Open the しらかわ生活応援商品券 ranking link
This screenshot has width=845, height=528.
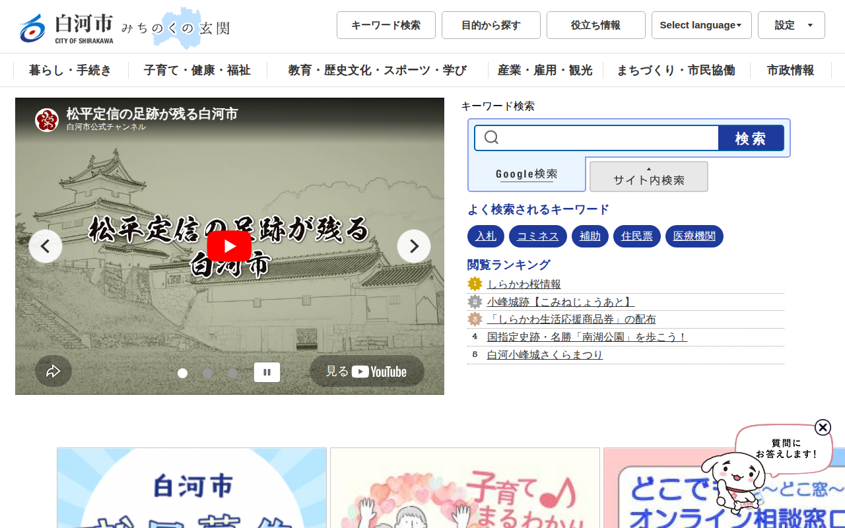point(572,319)
